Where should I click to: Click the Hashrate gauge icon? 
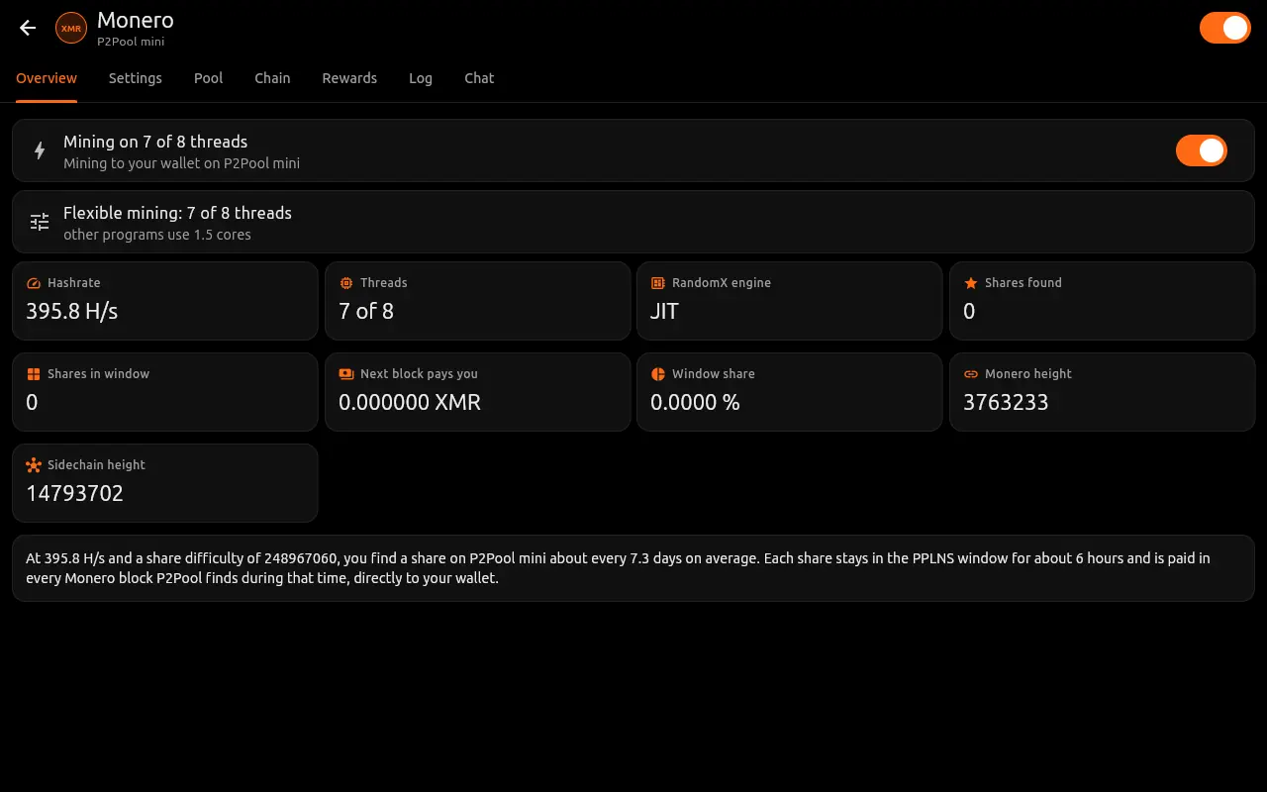(x=34, y=283)
